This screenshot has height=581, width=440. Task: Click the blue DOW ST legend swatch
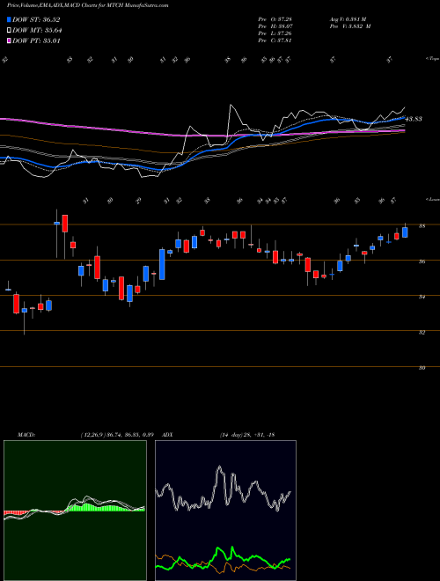(9, 19)
